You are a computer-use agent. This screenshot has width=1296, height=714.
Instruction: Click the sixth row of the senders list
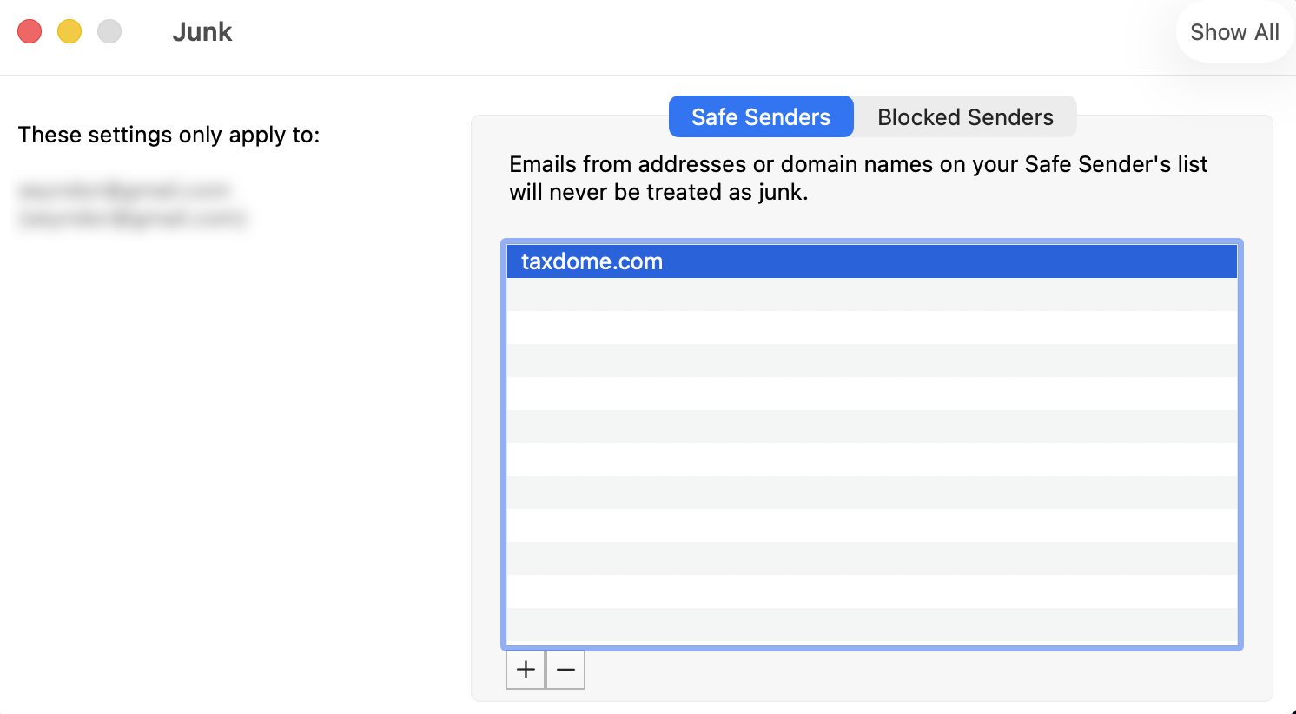click(871, 426)
